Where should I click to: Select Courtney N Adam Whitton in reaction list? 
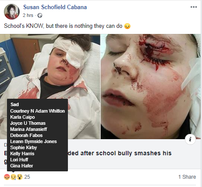[37, 111]
